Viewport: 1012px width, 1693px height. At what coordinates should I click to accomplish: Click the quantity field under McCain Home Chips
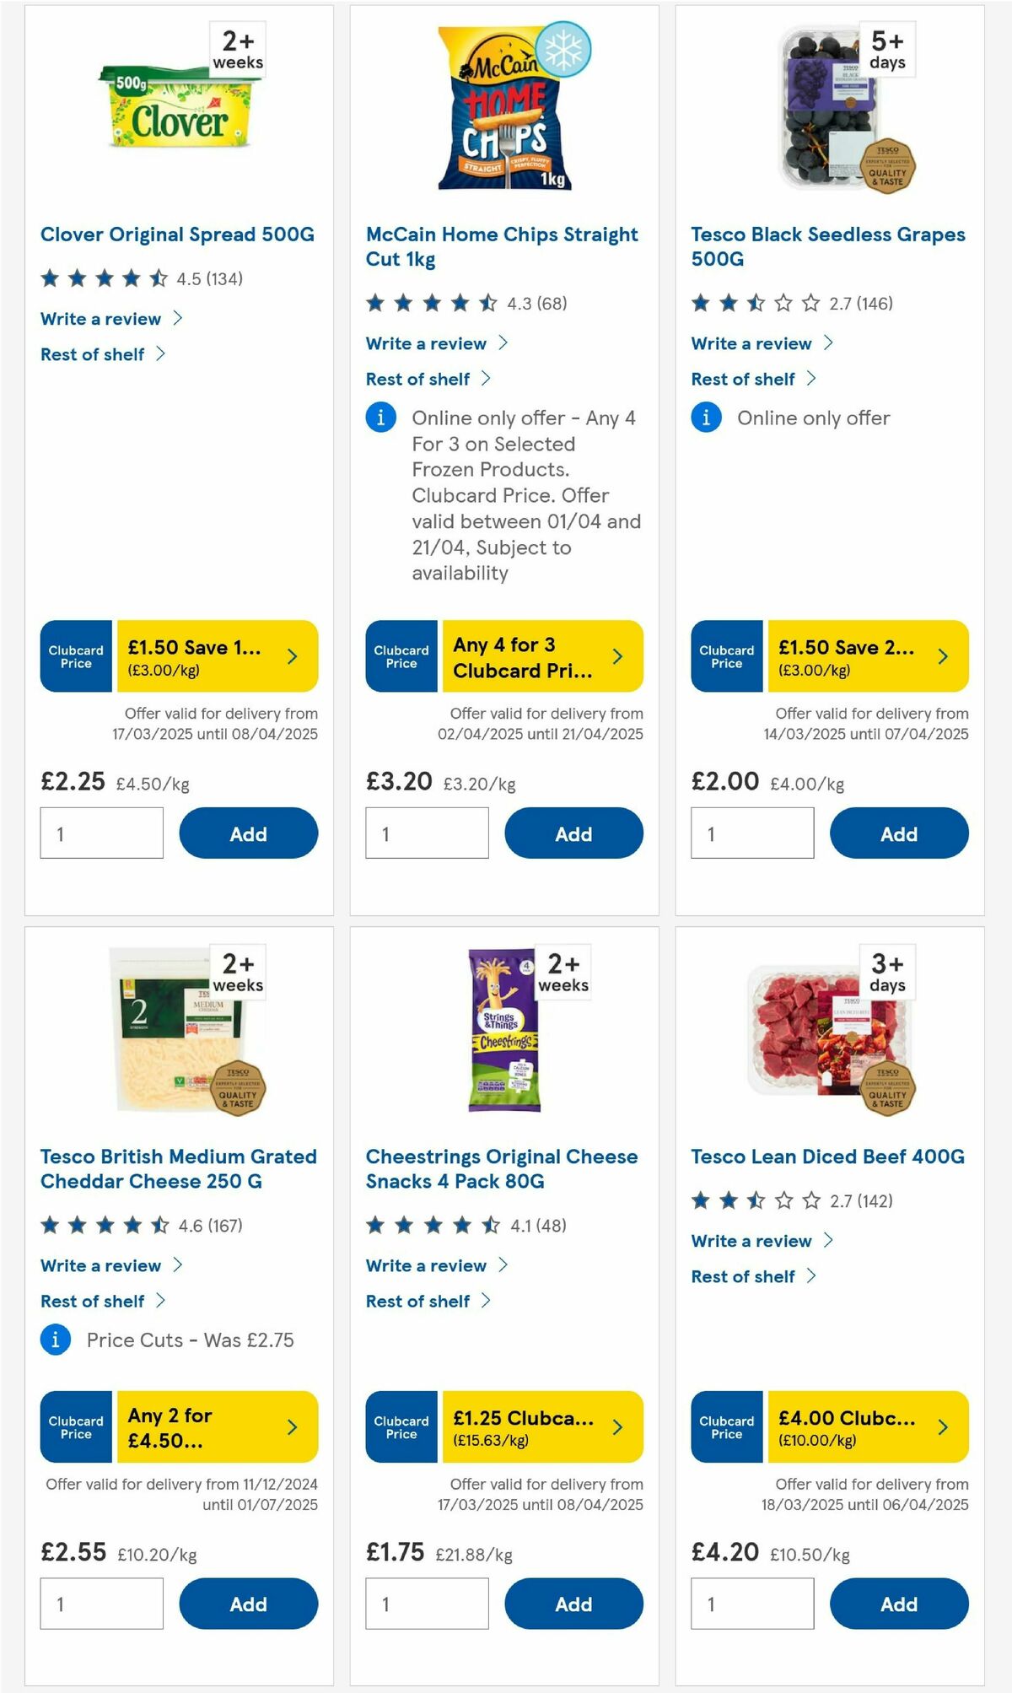tap(428, 833)
